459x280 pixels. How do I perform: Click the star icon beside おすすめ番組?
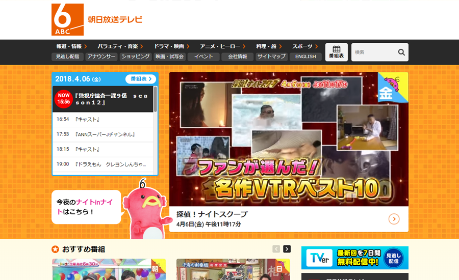pos(55,249)
